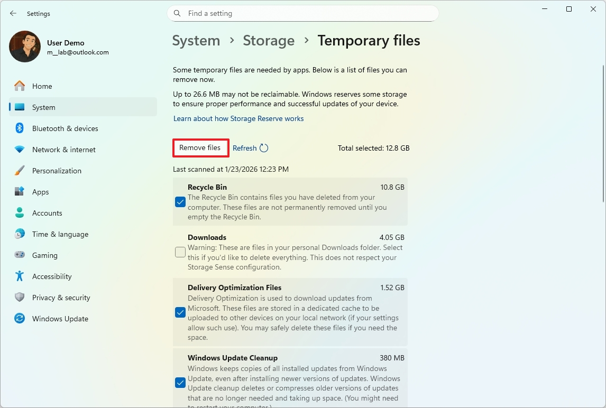
Task: Uncheck Delivery Optimization Files checkbox
Action: [180, 312]
